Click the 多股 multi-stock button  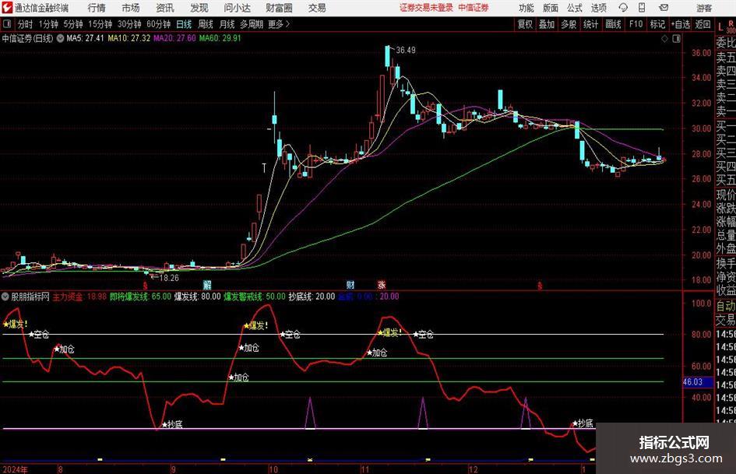pyautogui.click(x=569, y=24)
